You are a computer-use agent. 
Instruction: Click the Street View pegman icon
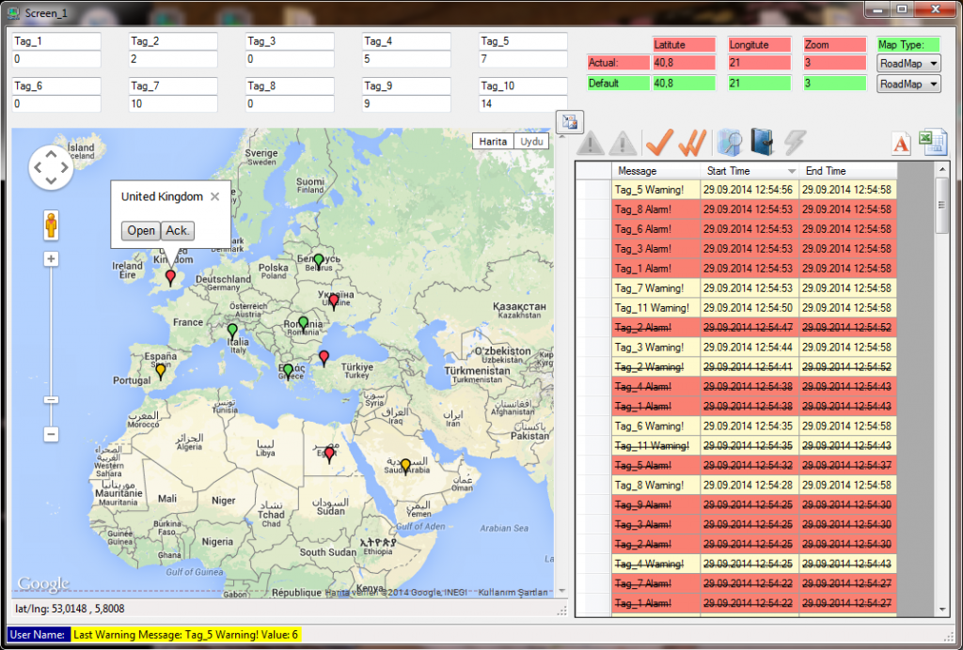pos(51,225)
